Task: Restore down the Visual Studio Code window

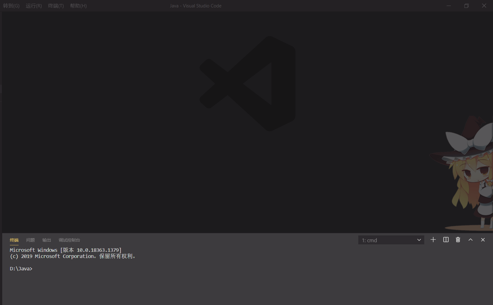Action: [x=466, y=6]
